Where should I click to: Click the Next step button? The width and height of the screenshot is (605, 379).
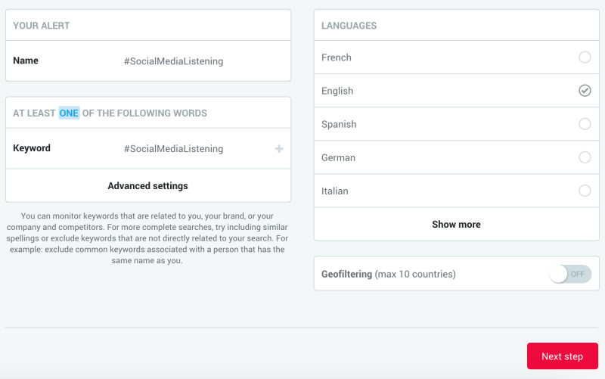(x=562, y=356)
